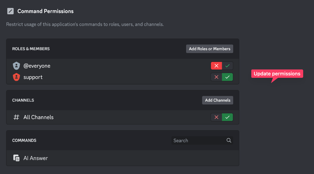Select the support role name
This screenshot has height=174, width=314.
[33, 77]
